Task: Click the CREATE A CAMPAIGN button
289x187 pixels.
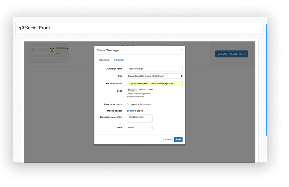Action: click(231, 54)
